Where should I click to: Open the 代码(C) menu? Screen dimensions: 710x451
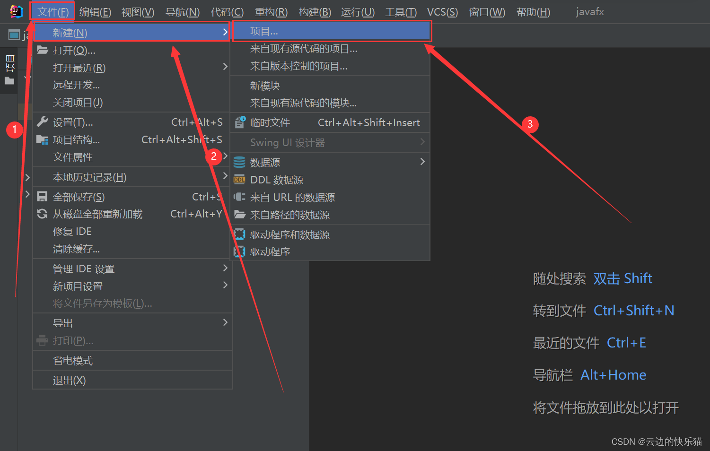tap(228, 12)
